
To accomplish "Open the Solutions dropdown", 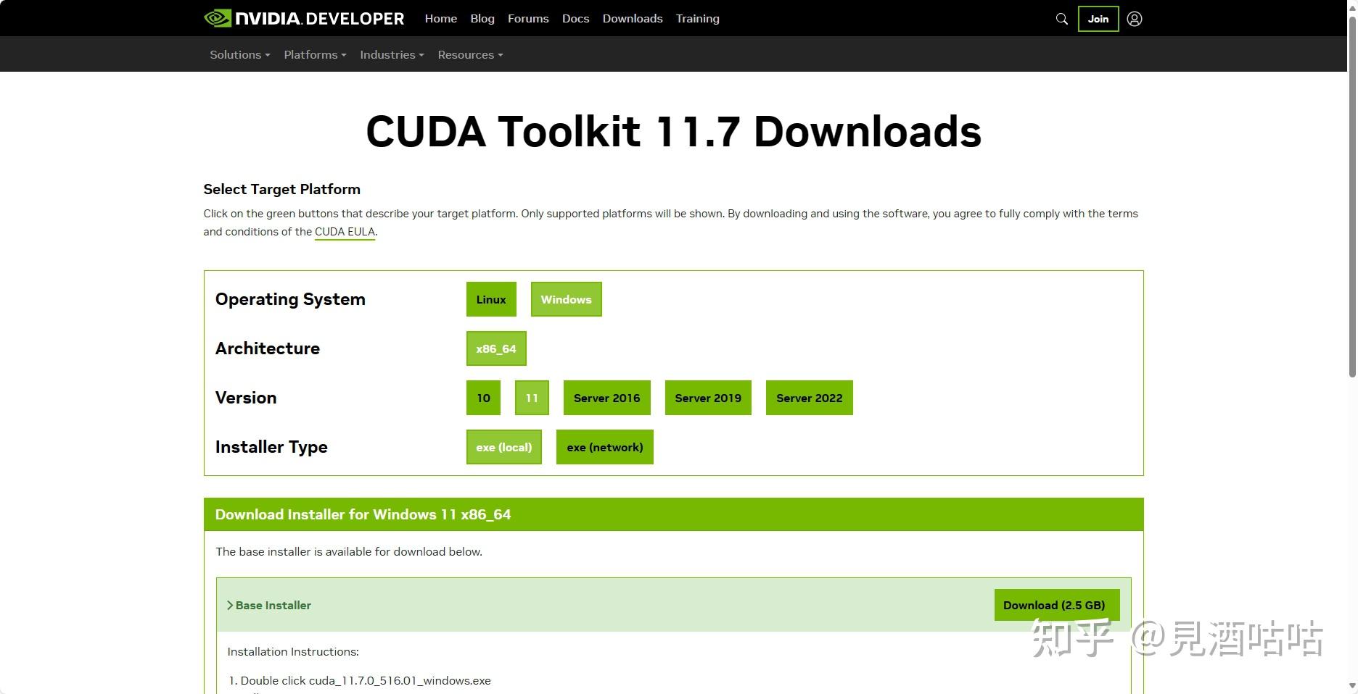I will [239, 54].
